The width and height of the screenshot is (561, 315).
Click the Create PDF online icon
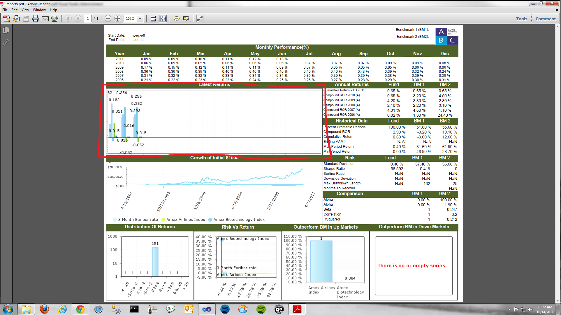tap(6, 19)
